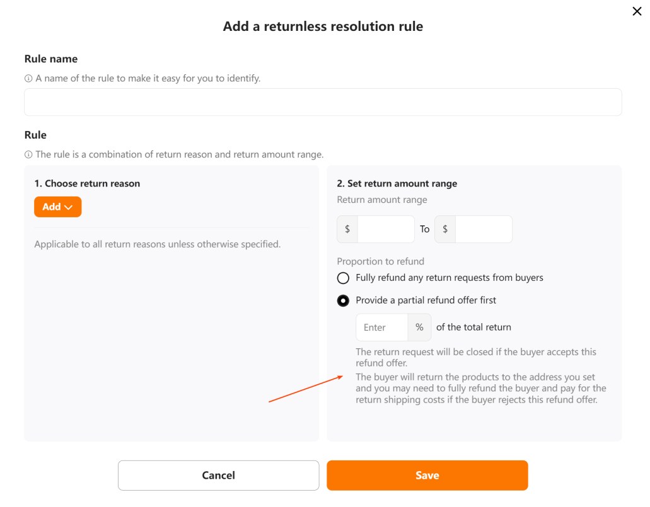Click the dollar sign on minimum amount field
The image size is (650, 507).
point(347,229)
